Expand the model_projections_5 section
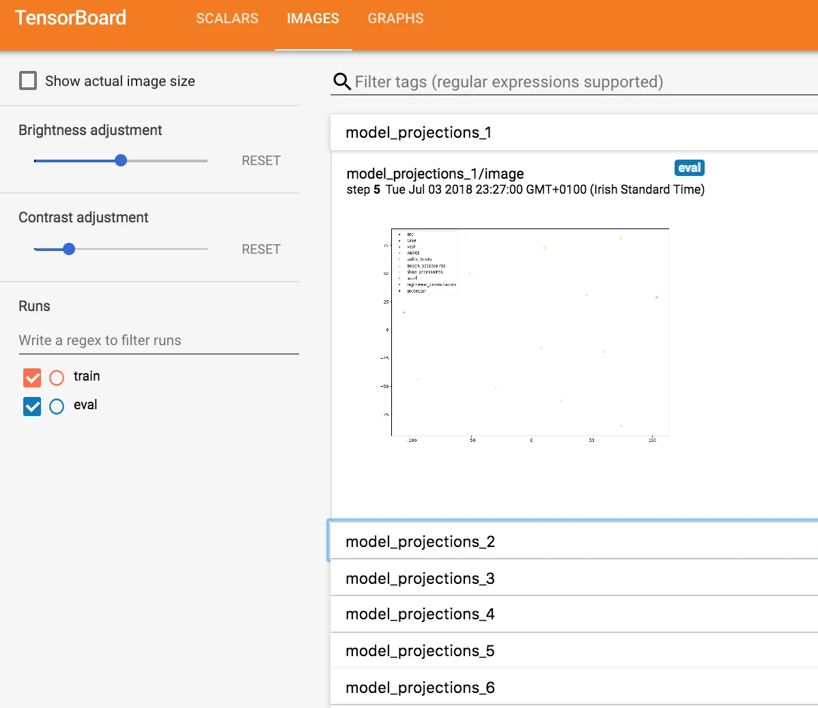This screenshot has width=818, height=708. tap(420, 651)
